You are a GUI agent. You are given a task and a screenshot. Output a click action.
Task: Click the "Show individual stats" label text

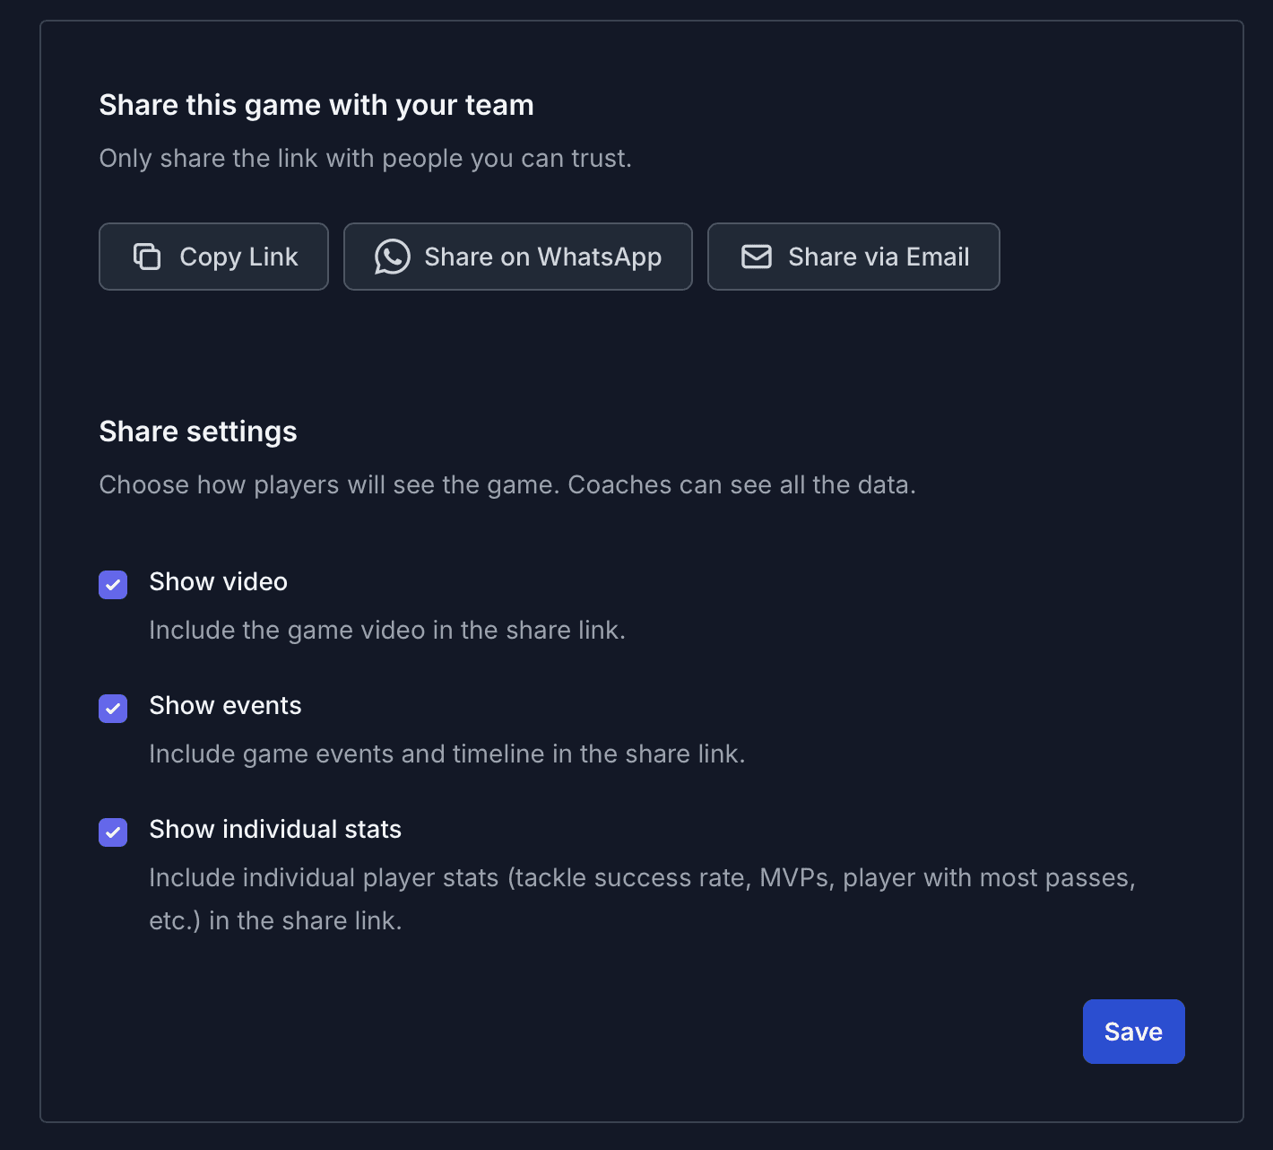[275, 830]
